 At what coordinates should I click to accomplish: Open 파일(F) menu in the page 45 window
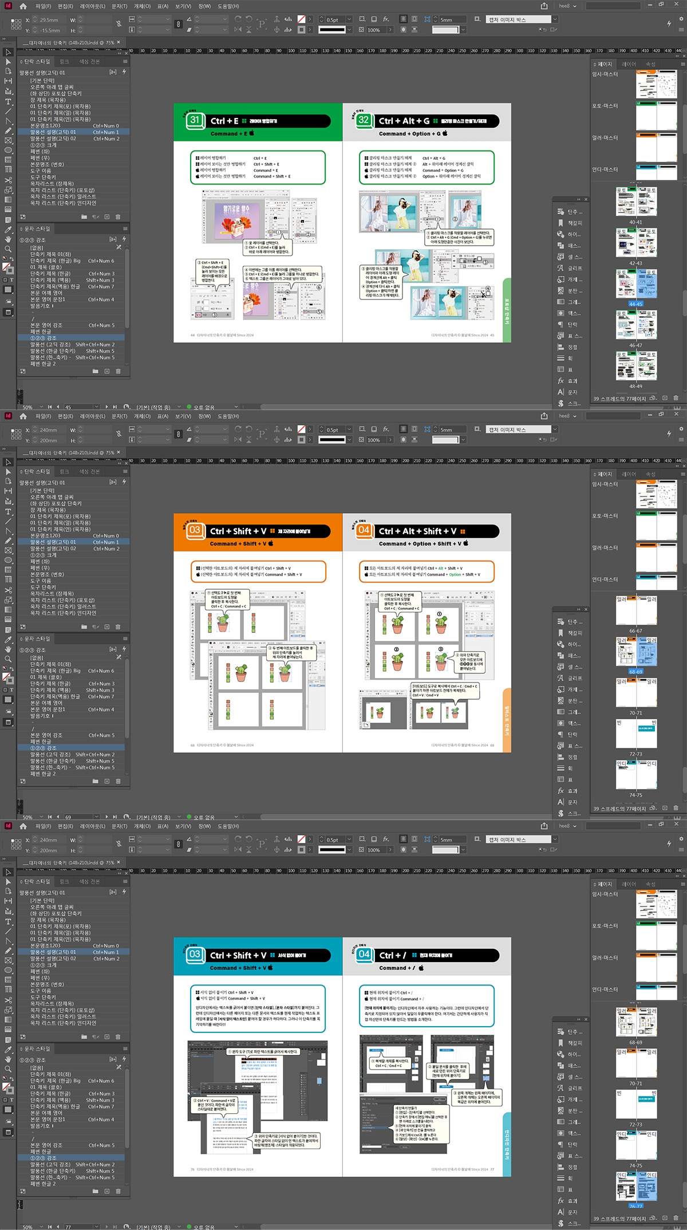pos(43,6)
